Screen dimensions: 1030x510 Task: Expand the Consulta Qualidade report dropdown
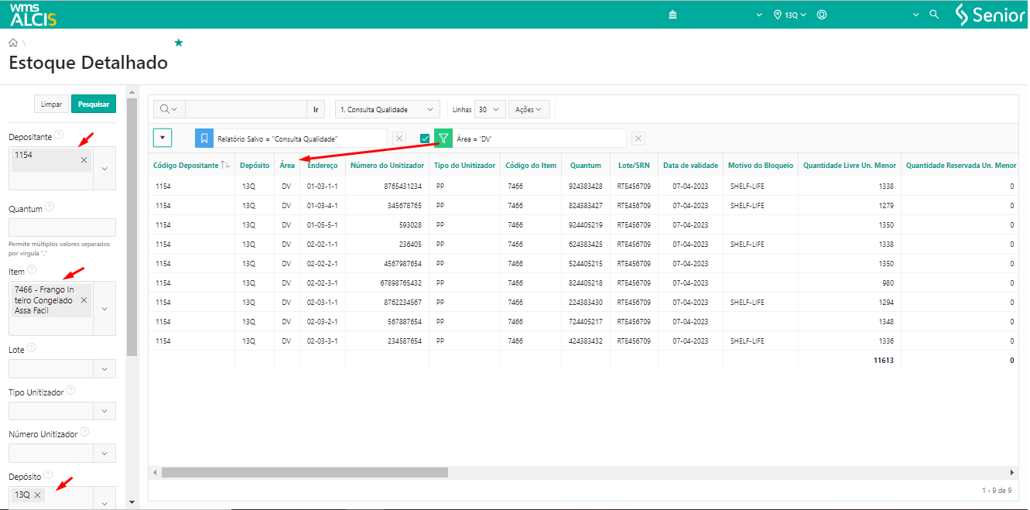[x=388, y=110]
